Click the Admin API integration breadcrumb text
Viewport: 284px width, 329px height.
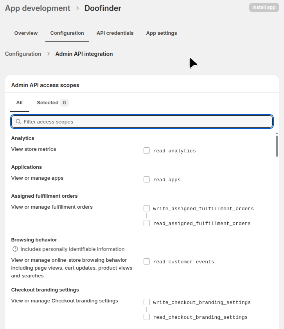(84, 54)
